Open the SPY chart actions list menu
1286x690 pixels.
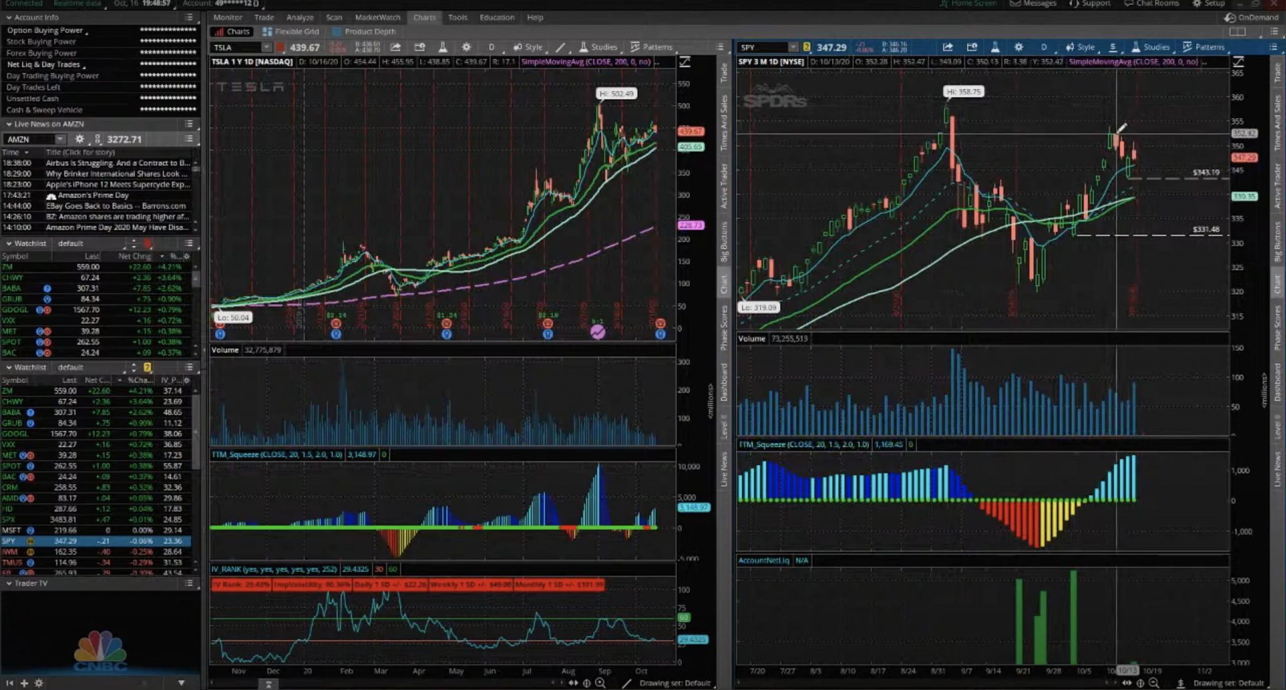[1273, 47]
